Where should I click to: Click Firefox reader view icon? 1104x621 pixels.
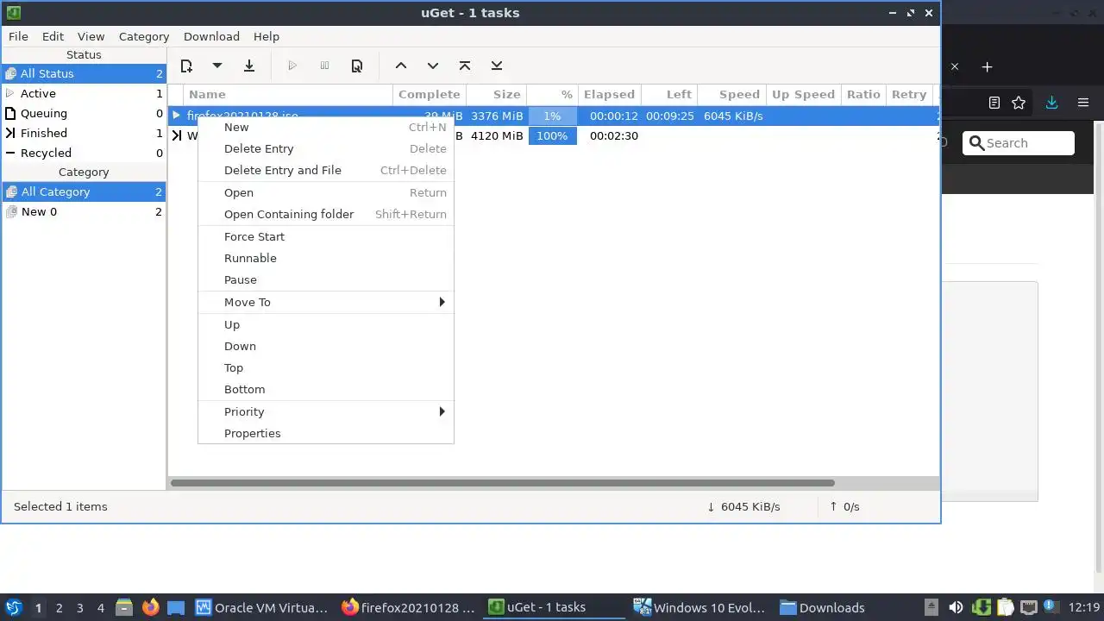tap(994, 103)
